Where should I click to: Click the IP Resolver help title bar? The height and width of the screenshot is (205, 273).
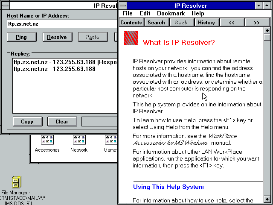point(191,6)
